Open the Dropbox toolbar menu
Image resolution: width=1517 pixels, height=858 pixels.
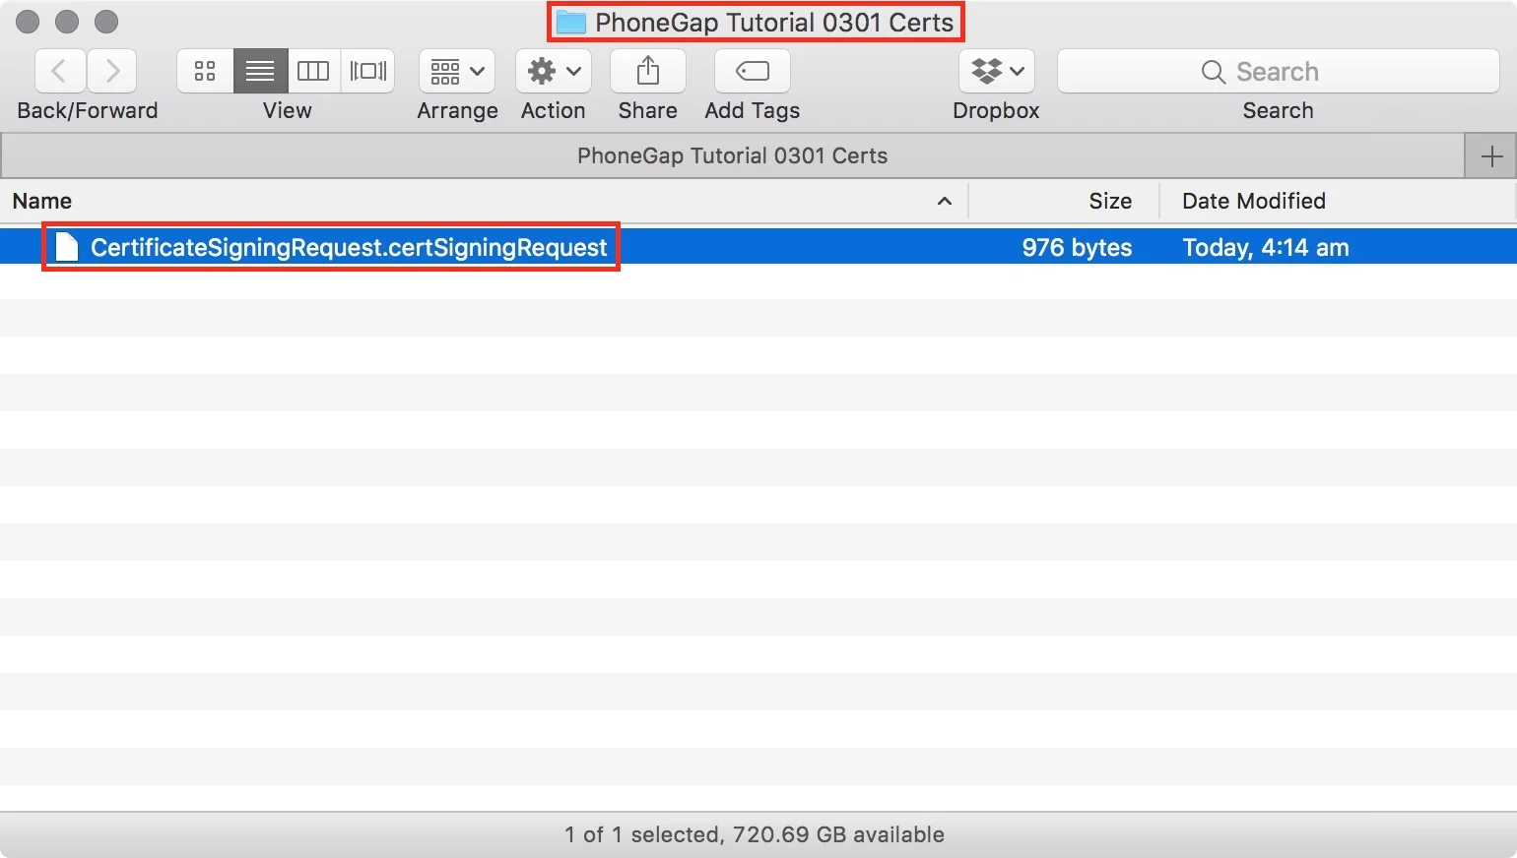tap(996, 71)
